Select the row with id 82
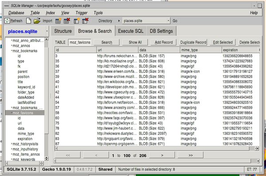 pos(157,134)
